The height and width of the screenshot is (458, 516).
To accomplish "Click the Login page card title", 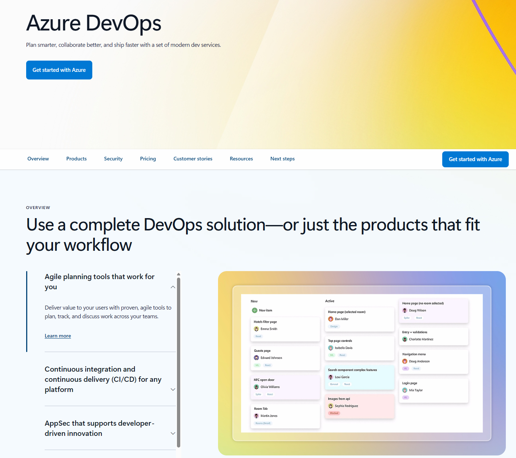I will coord(410,383).
